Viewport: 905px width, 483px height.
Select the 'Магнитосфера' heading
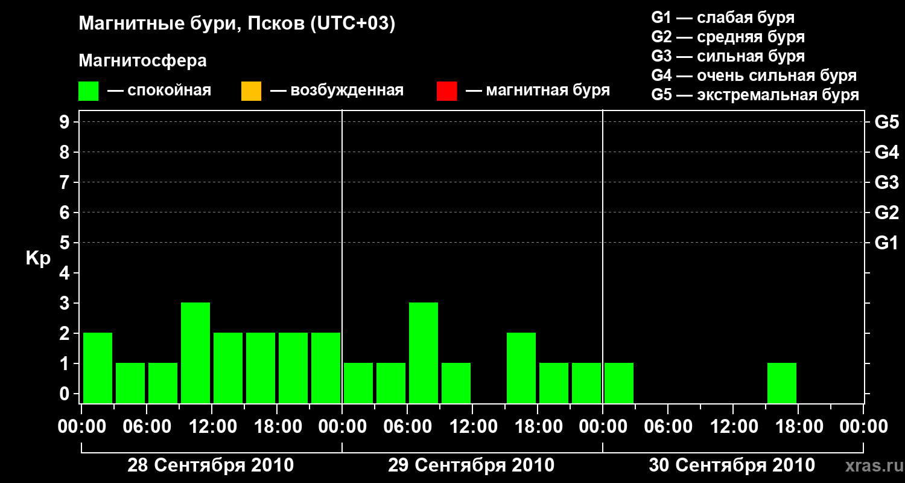(143, 61)
